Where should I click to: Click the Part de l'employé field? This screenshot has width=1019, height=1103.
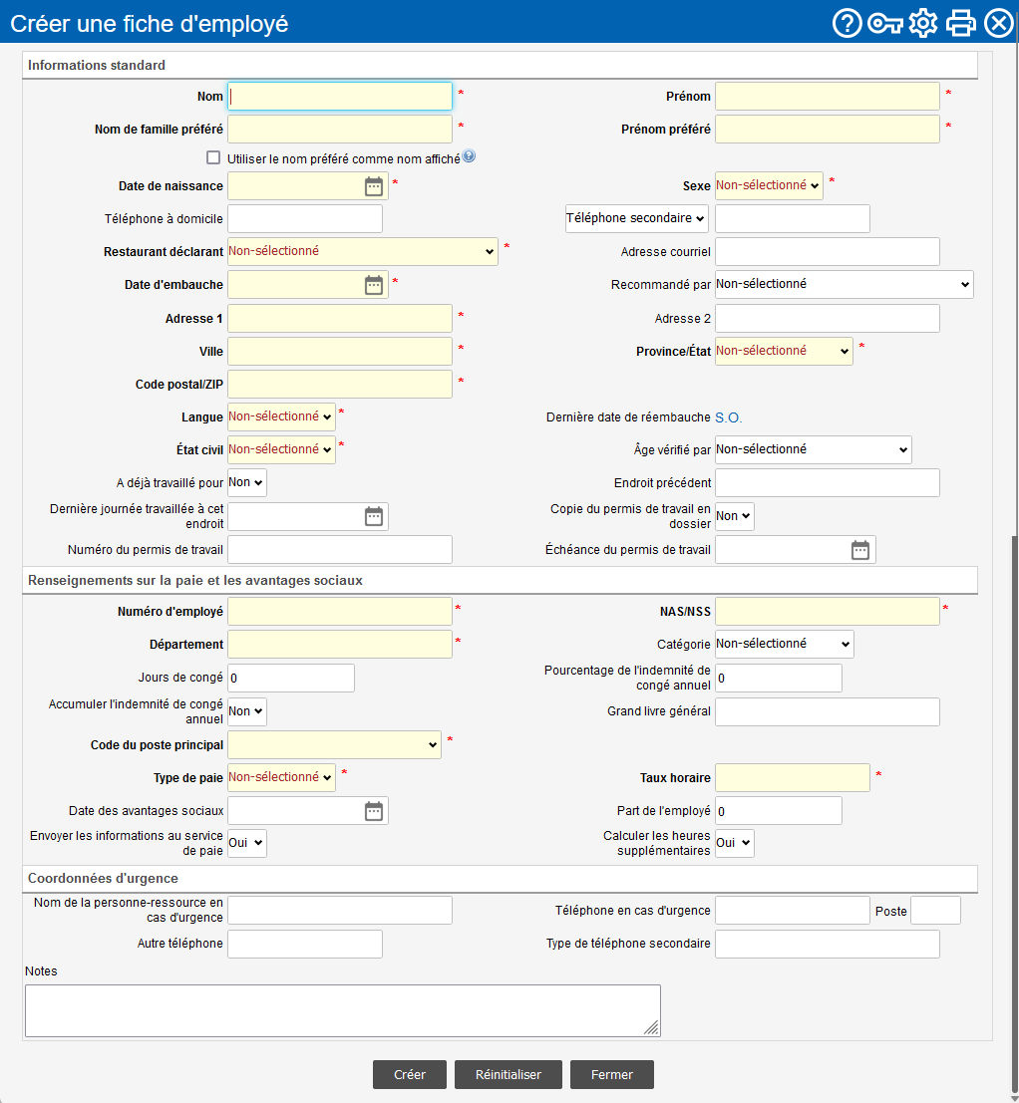pos(779,811)
